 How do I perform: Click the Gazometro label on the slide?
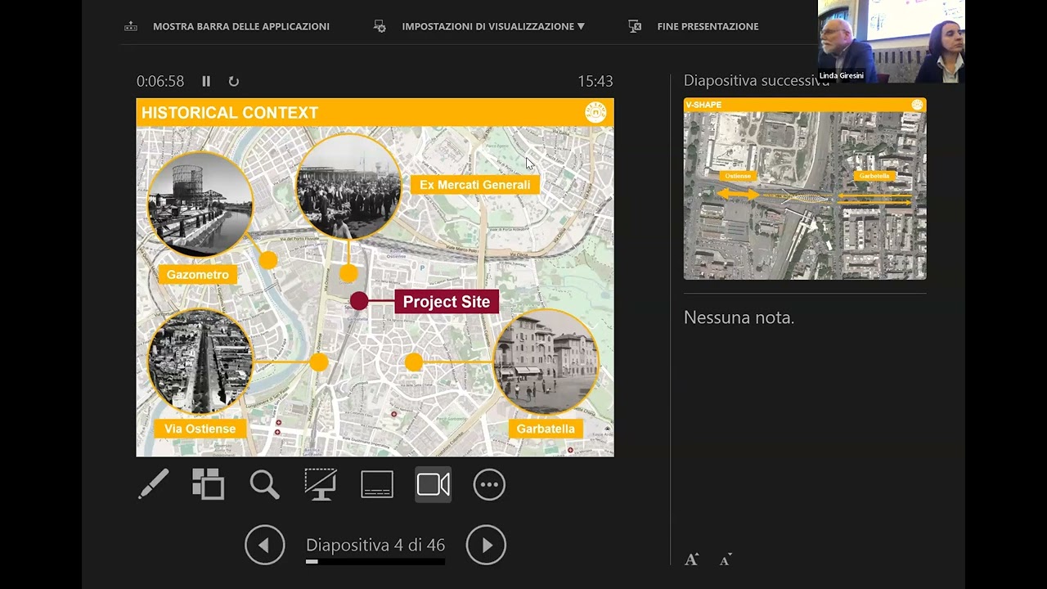(198, 275)
